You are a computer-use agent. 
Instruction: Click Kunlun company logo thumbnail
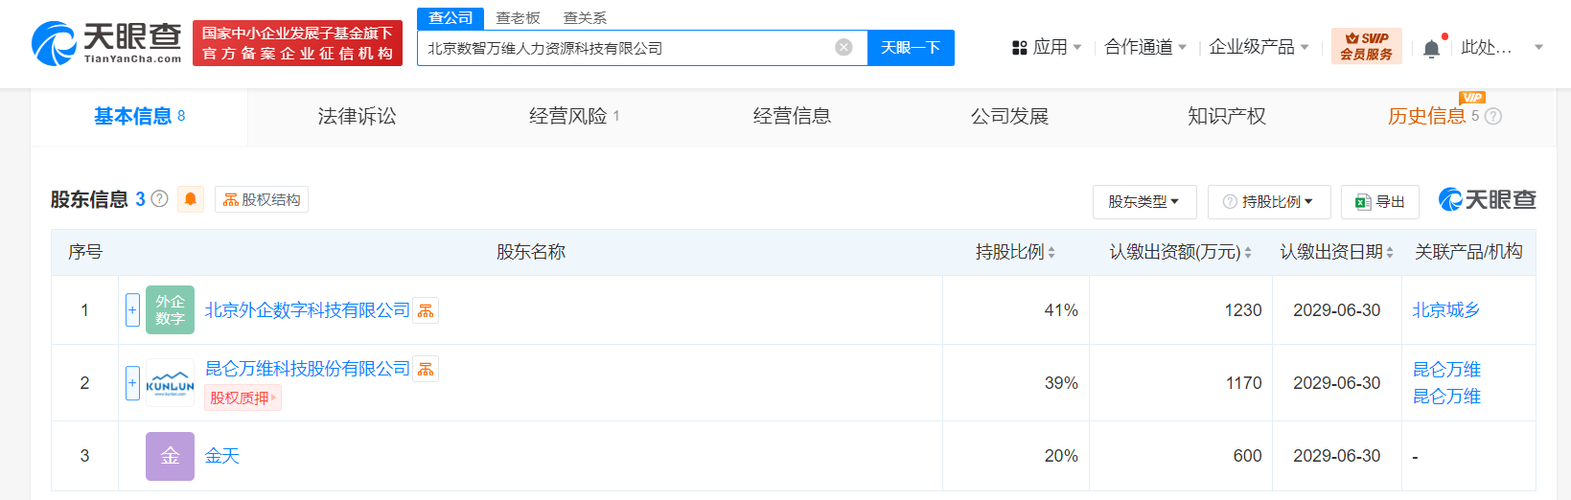click(x=170, y=383)
